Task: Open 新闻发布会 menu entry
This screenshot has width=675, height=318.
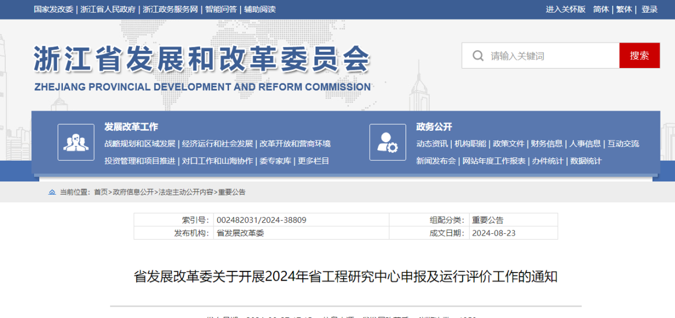Action: coord(436,161)
